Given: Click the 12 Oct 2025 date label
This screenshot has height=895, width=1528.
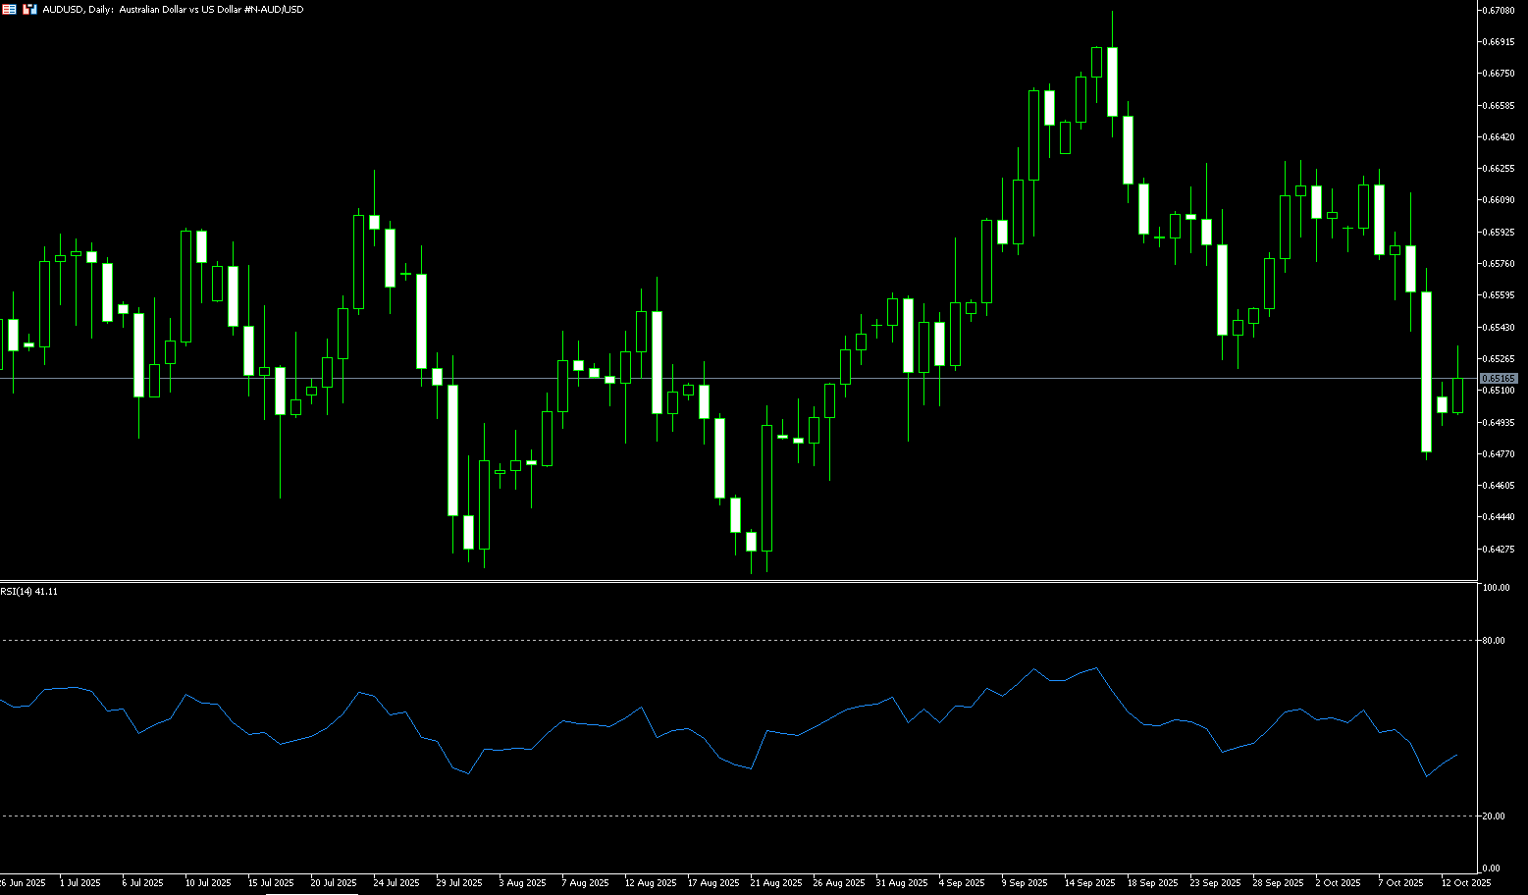Looking at the screenshot, I should click(x=1465, y=883).
